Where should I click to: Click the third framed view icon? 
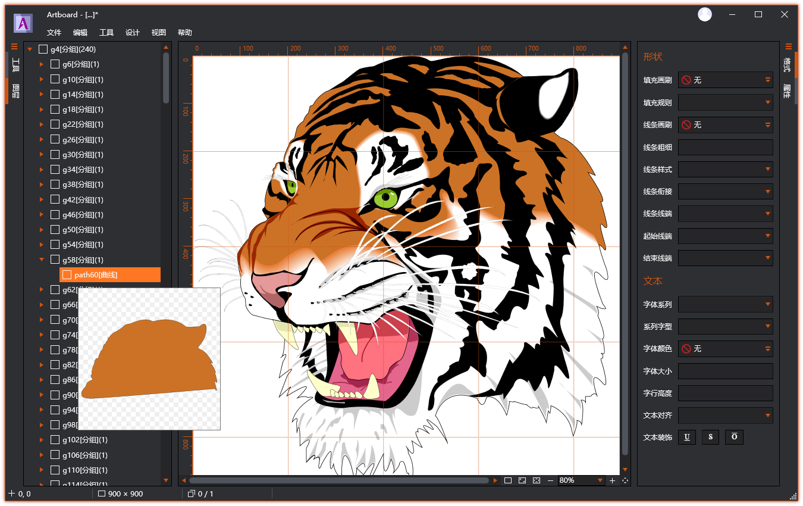tap(537, 480)
